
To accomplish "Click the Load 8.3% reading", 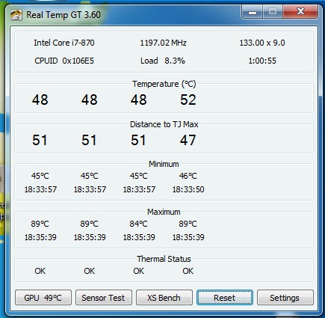I will click(x=163, y=61).
